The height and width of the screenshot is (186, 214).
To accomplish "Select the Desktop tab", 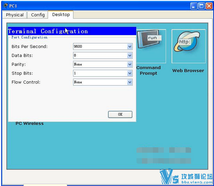I will point(61,14).
